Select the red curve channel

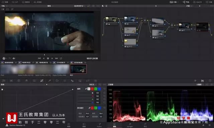(x=92, y=89)
